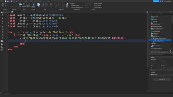Select the Workspace icon in Explorer
Screen dimensions: 173x97
152,16
